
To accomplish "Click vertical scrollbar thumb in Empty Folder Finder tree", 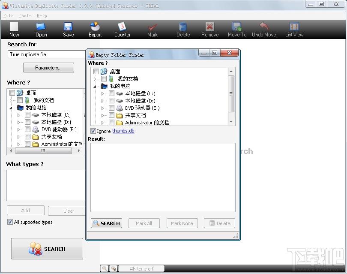I will coord(231,94).
